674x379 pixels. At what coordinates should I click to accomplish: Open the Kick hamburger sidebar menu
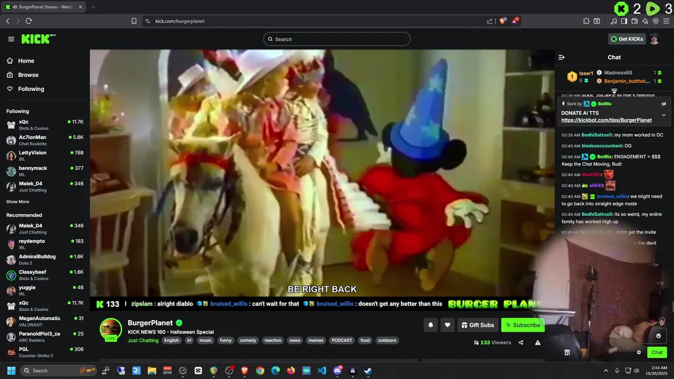coord(11,39)
